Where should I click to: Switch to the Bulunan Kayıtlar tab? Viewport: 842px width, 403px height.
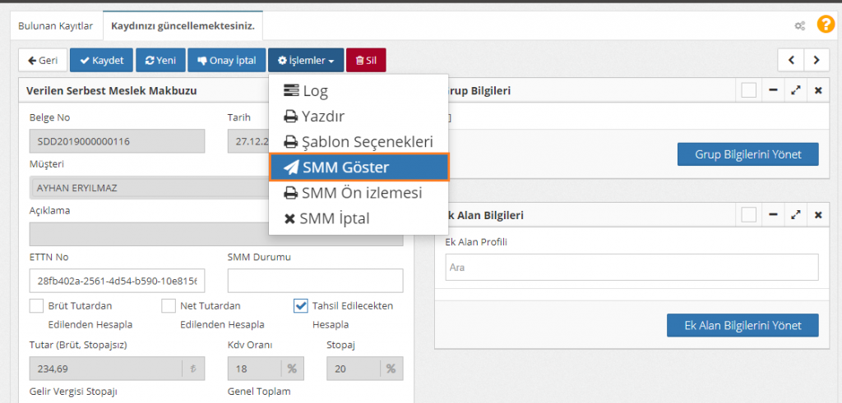tap(56, 25)
